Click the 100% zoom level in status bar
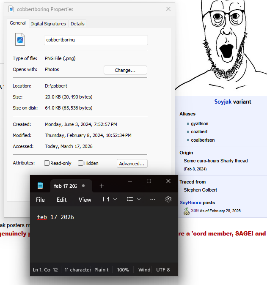Screen dimensions: 267x285 123,269
